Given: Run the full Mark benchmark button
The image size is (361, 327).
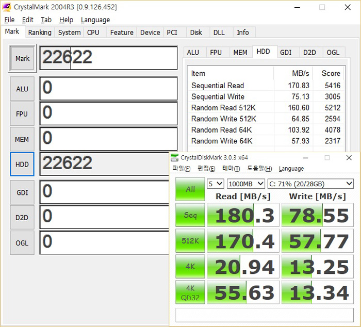Looking at the screenshot, I should pyautogui.click(x=22, y=58).
